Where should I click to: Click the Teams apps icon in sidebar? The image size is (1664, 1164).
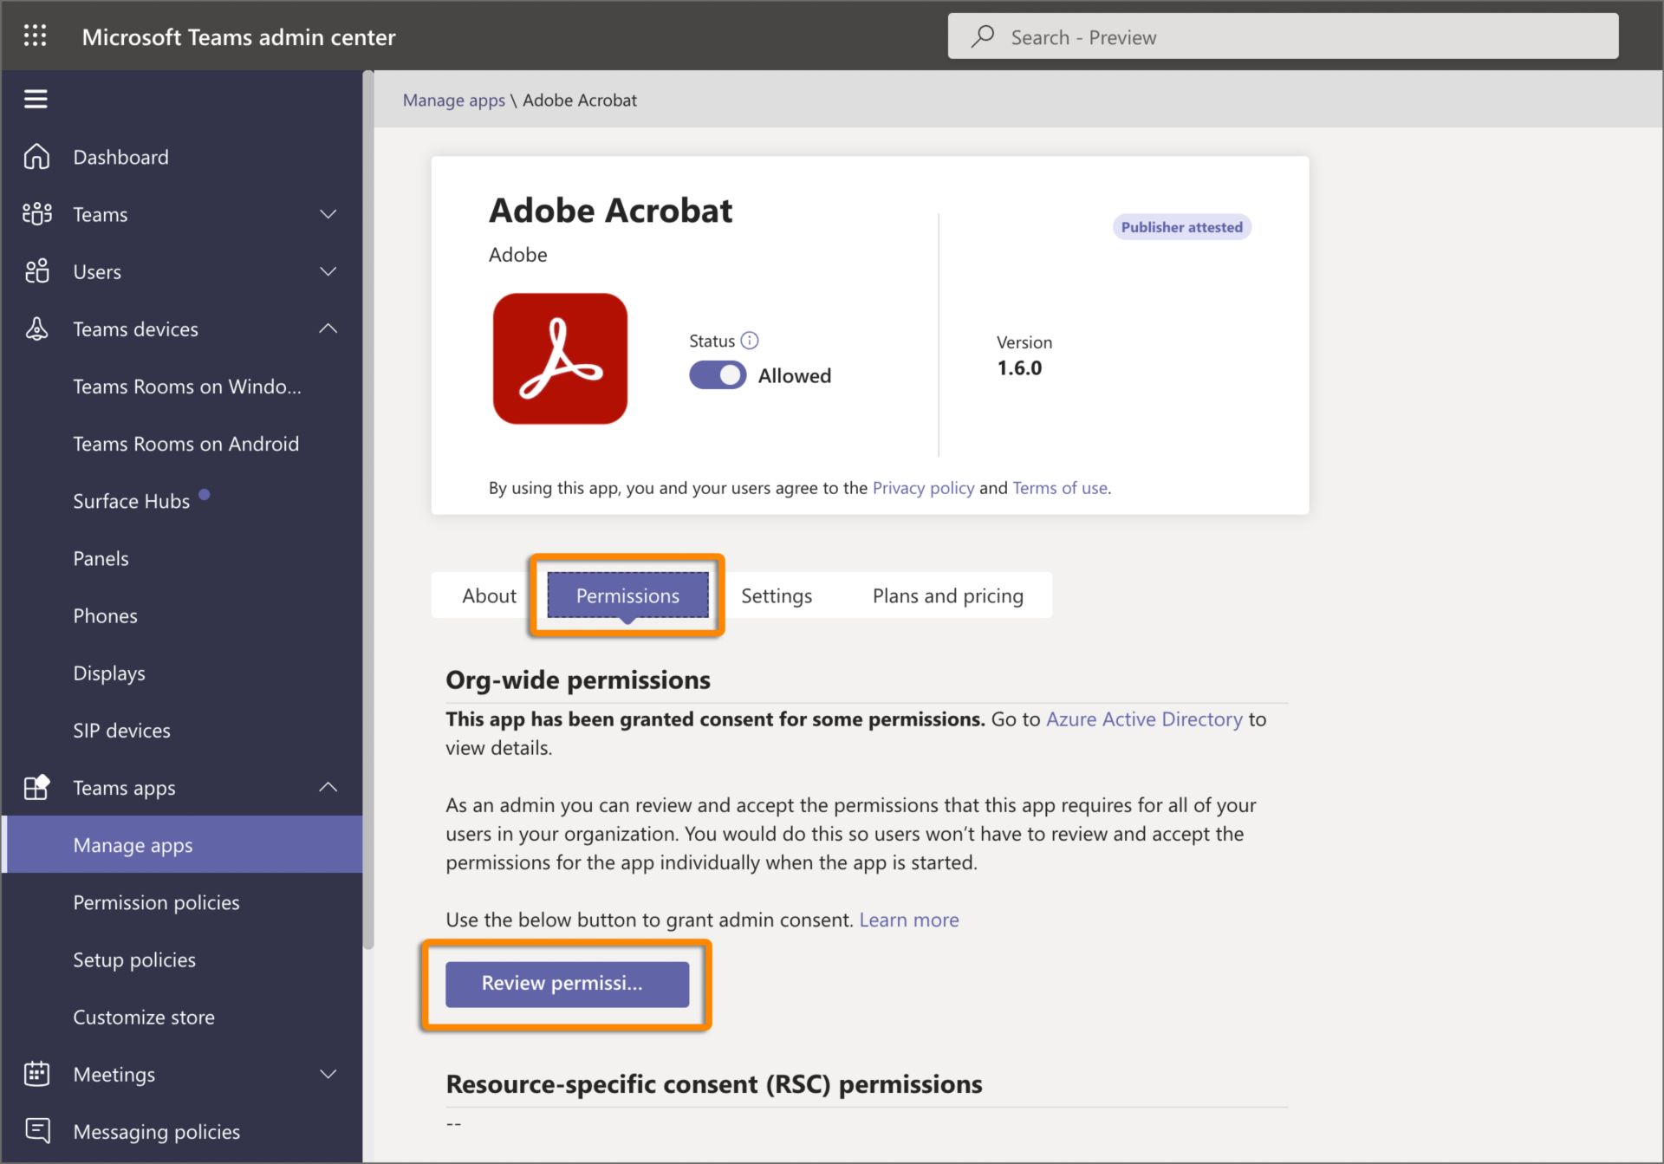coord(36,786)
